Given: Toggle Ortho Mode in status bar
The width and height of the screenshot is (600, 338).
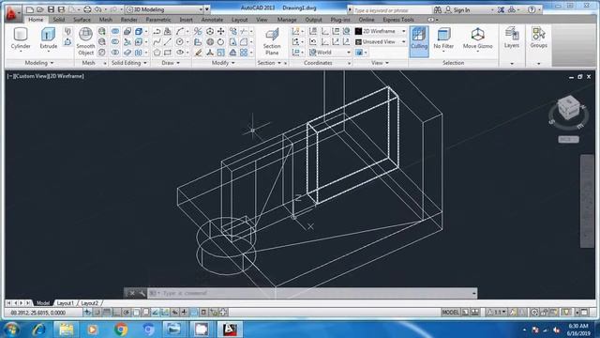Looking at the screenshot, I should [116, 313].
